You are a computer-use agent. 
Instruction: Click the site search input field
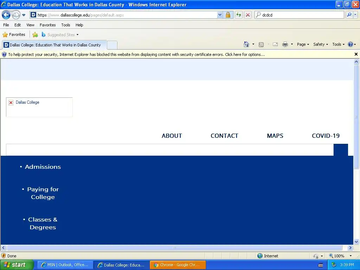(x=170, y=150)
